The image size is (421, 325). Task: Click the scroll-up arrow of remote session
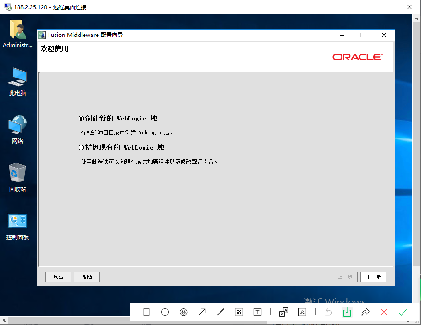click(416, 18)
